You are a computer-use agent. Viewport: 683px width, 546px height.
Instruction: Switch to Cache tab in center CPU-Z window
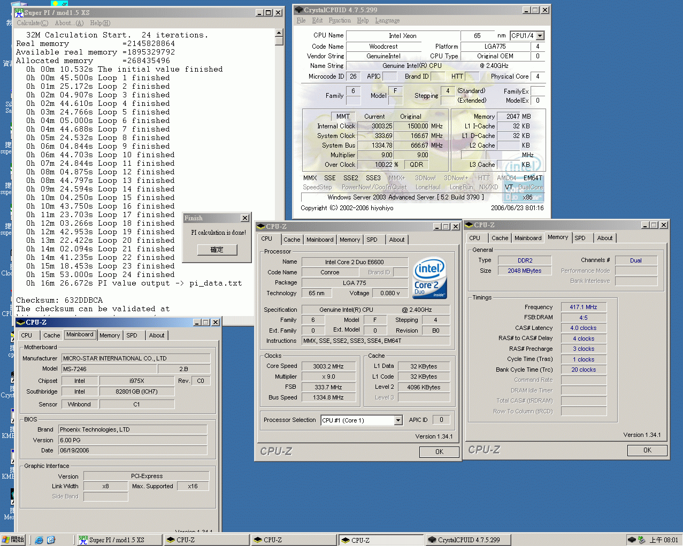[292, 240]
